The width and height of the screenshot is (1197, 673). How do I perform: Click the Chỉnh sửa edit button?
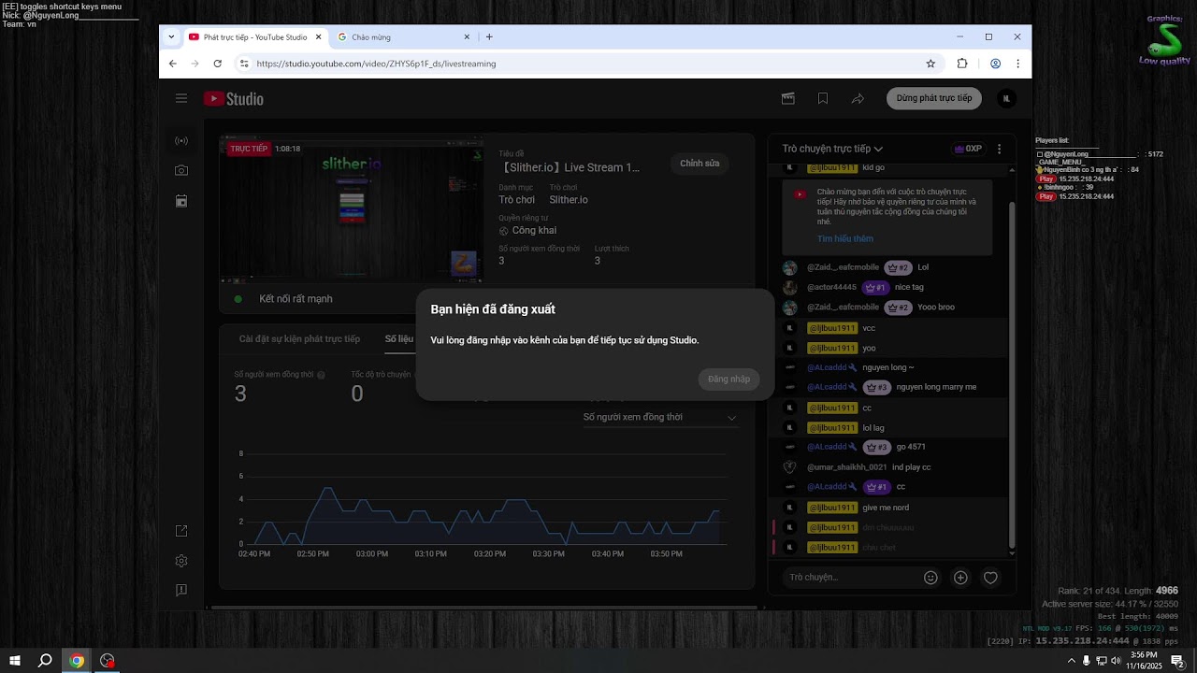pyautogui.click(x=699, y=164)
